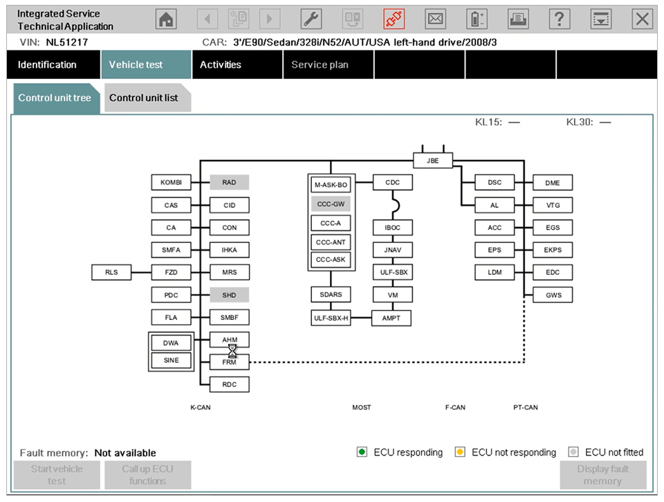This screenshot has height=502, width=664.
Task: Select the JBE control unit box
Action: point(433,161)
